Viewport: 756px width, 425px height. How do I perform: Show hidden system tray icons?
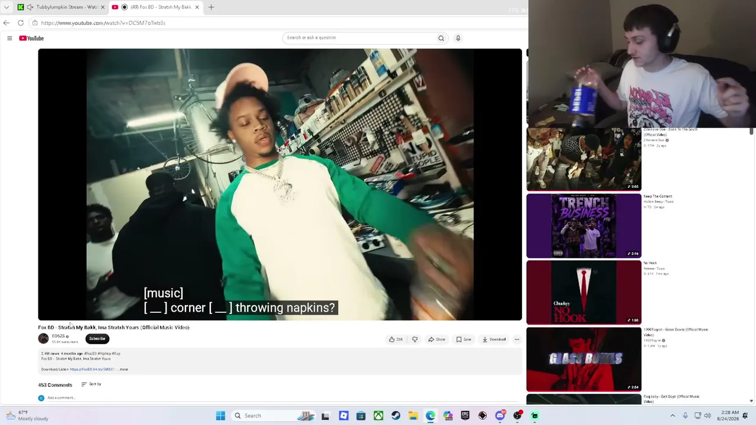click(672, 416)
